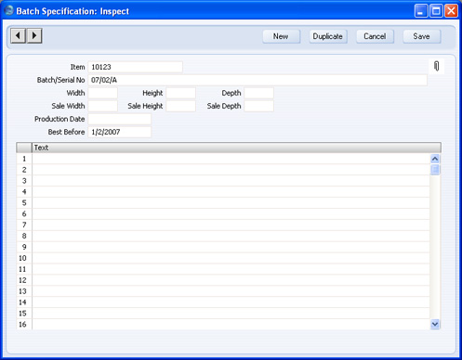This screenshot has width=462, height=360.
Task: Go to previous record arrow button
Action: [x=19, y=35]
